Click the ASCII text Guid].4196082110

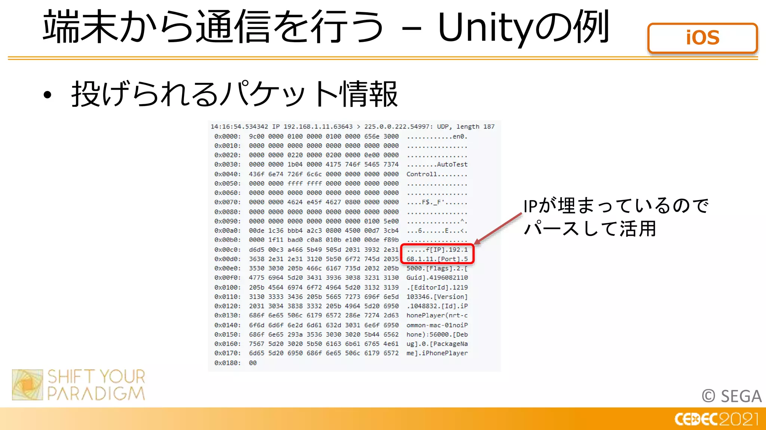tap(437, 277)
